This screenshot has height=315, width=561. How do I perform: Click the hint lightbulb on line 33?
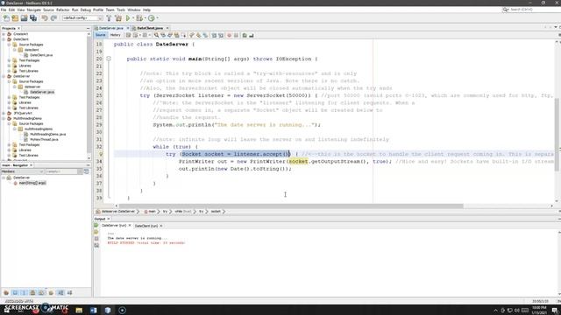[x=101, y=154]
